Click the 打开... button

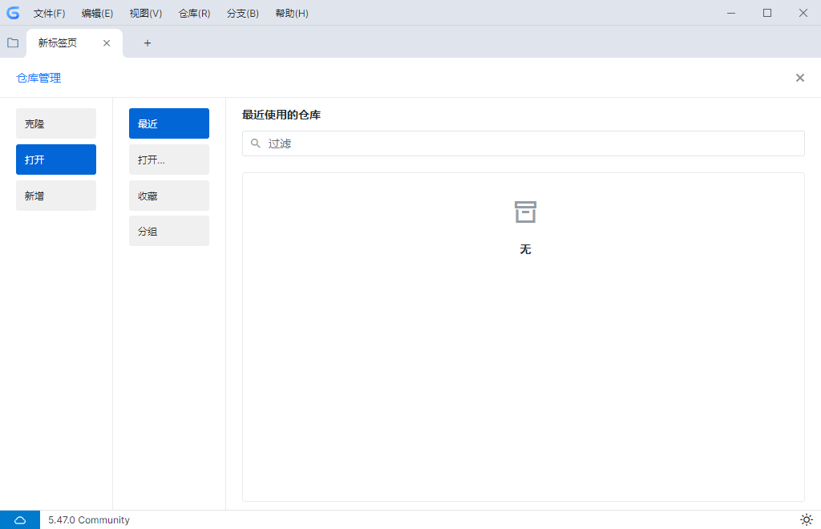click(169, 160)
